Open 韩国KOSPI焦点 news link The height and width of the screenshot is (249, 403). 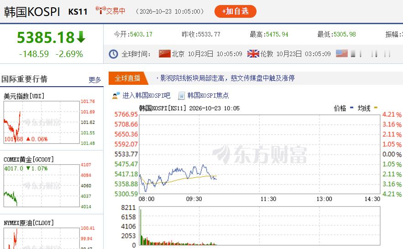pos(208,95)
